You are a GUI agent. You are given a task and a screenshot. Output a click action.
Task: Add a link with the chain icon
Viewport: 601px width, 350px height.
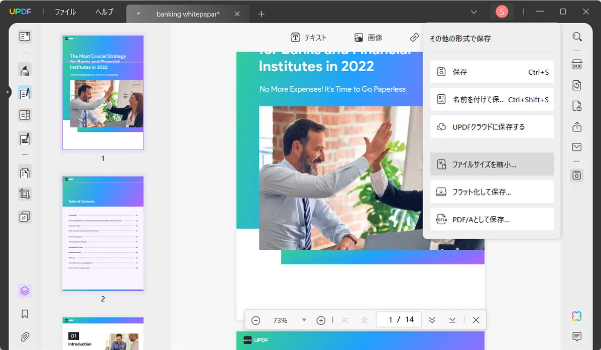(x=414, y=37)
